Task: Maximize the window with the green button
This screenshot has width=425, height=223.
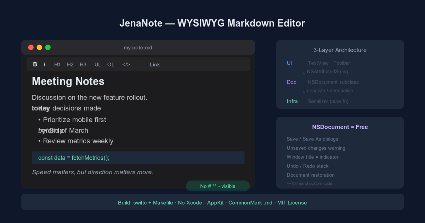Action: pyautogui.click(x=48, y=47)
